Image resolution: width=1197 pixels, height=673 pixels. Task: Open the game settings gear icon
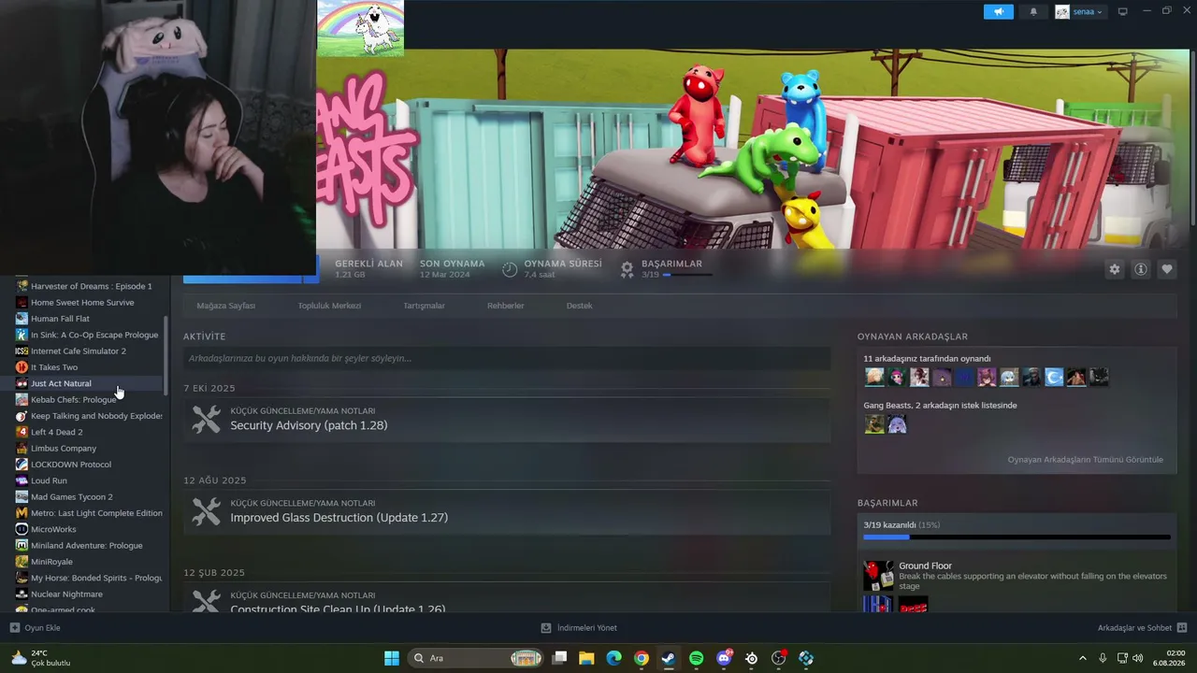pyautogui.click(x=1115, y=269)
